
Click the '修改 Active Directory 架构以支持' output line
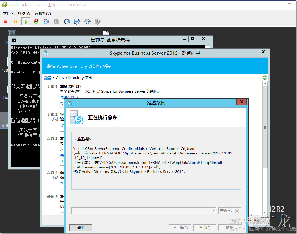(129, 172)
